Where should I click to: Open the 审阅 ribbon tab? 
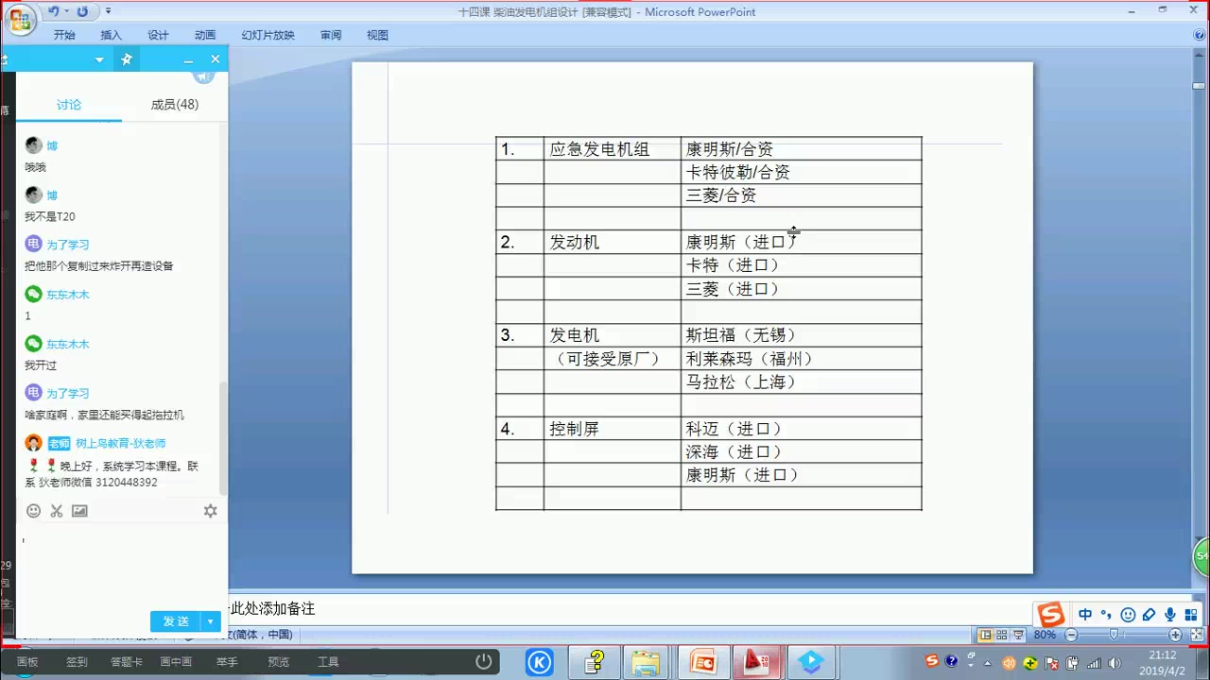[331, 35]
